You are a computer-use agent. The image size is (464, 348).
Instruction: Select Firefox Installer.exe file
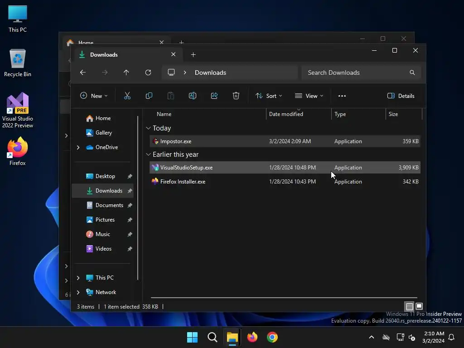(285, 182)
